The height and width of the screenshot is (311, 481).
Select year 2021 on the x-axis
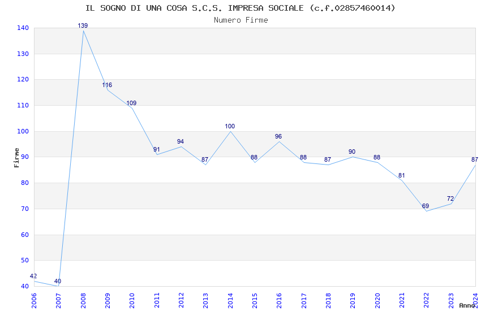tap(402, 300)
